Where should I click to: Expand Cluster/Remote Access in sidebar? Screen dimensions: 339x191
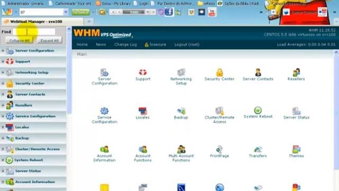(x=3, y=149)
